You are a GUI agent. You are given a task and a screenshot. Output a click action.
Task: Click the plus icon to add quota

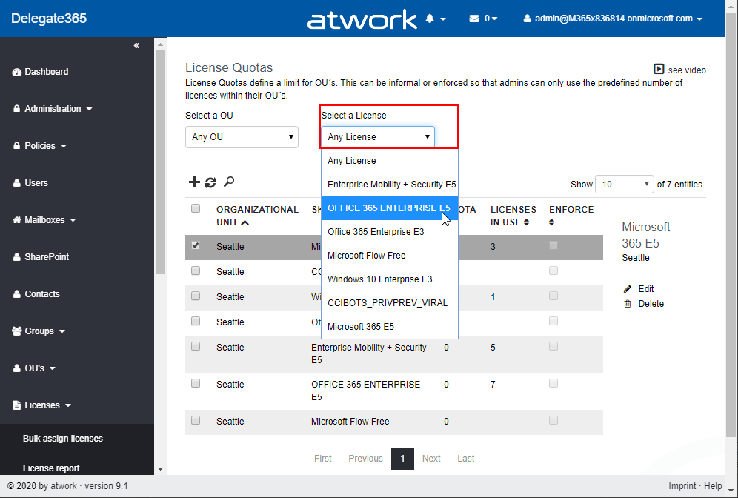(194, 182)
